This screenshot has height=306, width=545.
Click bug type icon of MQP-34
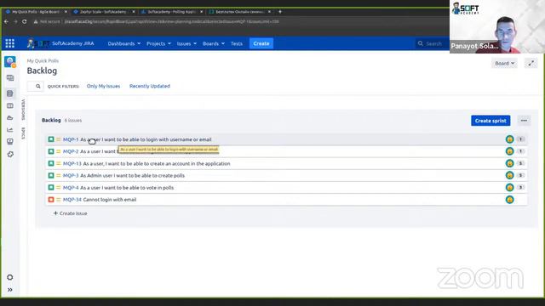(51, 200)
